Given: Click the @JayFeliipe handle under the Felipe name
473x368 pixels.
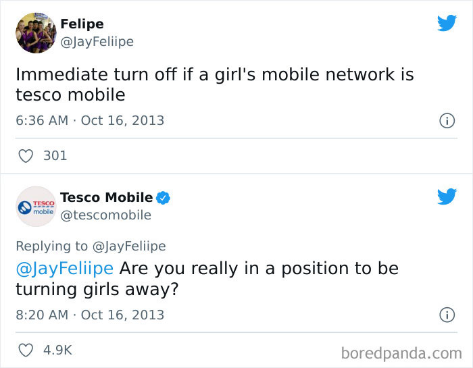Looking at the screenshot, I should tap(97, 42).
